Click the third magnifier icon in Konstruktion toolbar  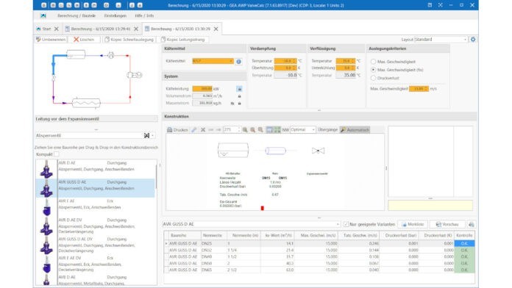(x=260, y=130)
